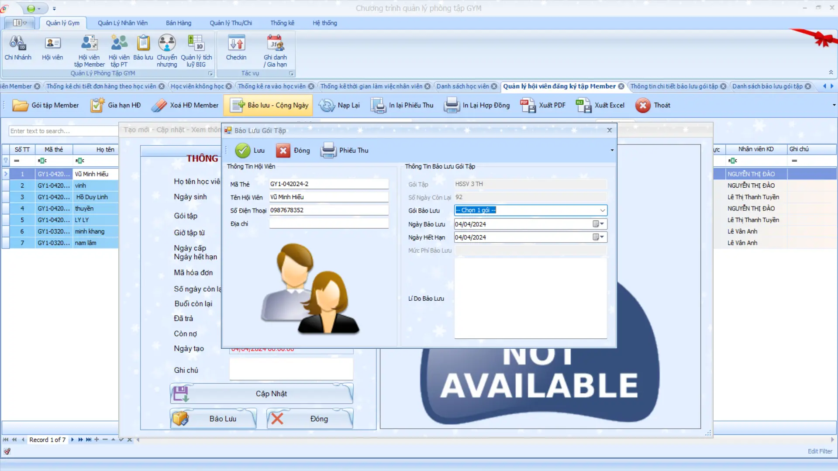The height and width of the screenshot is (471, 838).
Task: Click the Xuất PDF toolbar icon
Action: click(528, 105)
